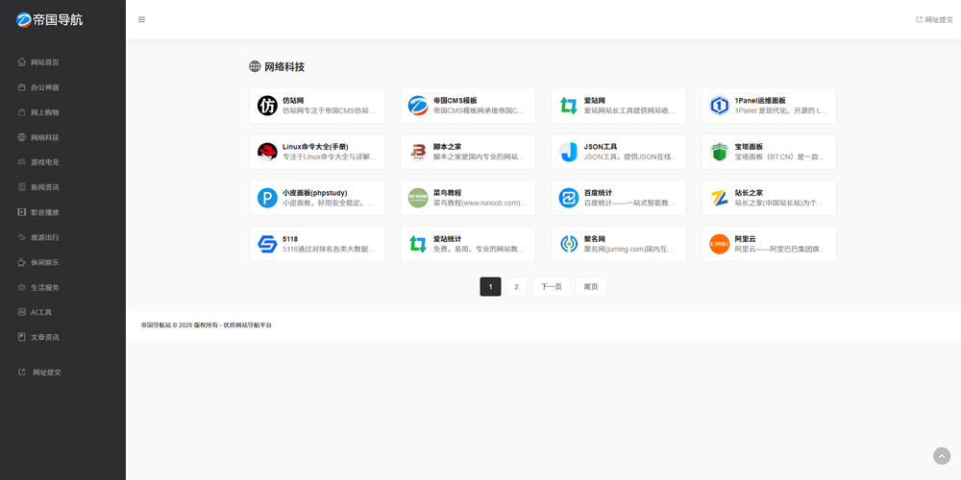
Task: Click the 1Panel运维面板 hexagon icon
Action: (720, 106)
